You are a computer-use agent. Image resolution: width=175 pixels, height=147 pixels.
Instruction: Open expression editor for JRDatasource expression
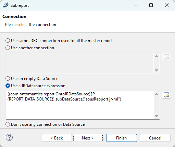[166, 95]
